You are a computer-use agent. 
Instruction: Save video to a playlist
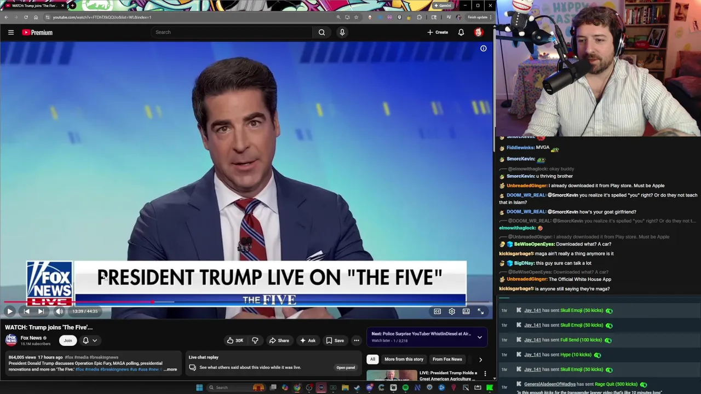pyautogui.click(x=335, y=340)
